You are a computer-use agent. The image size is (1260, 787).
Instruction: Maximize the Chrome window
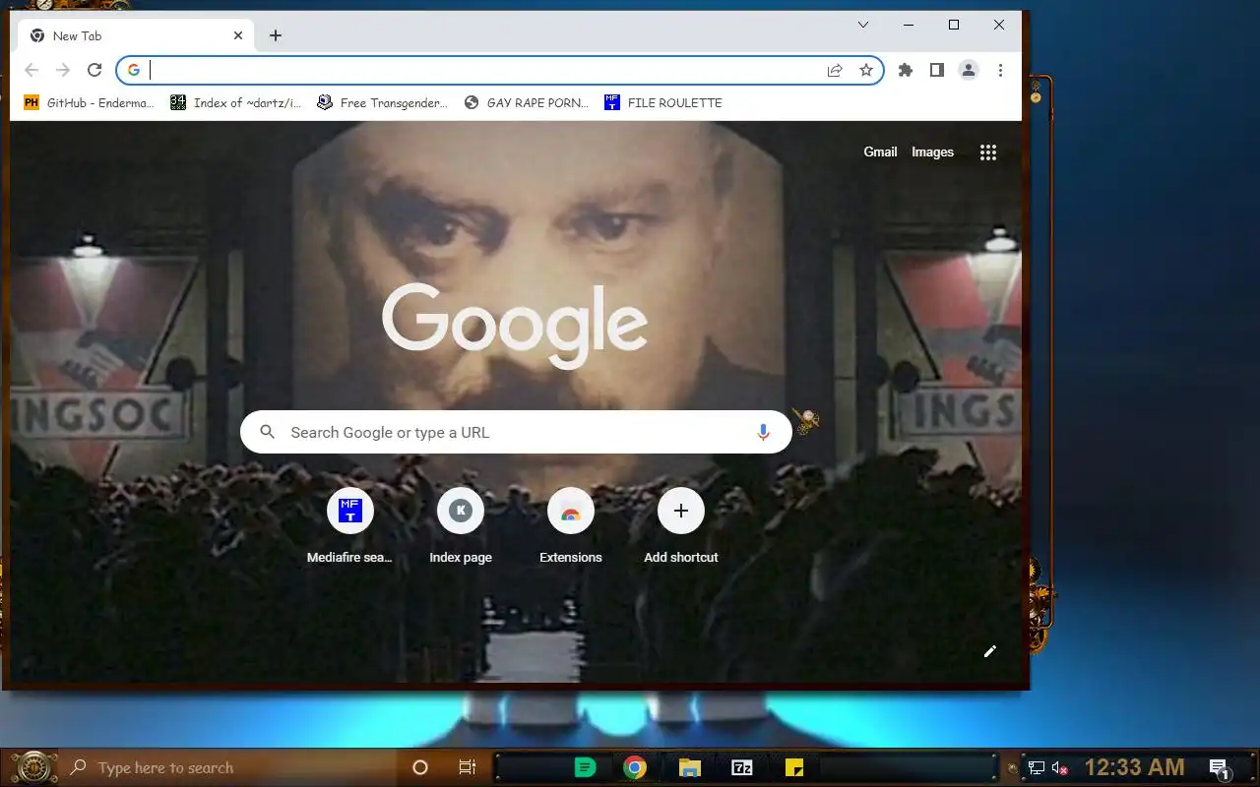point(953,25)
